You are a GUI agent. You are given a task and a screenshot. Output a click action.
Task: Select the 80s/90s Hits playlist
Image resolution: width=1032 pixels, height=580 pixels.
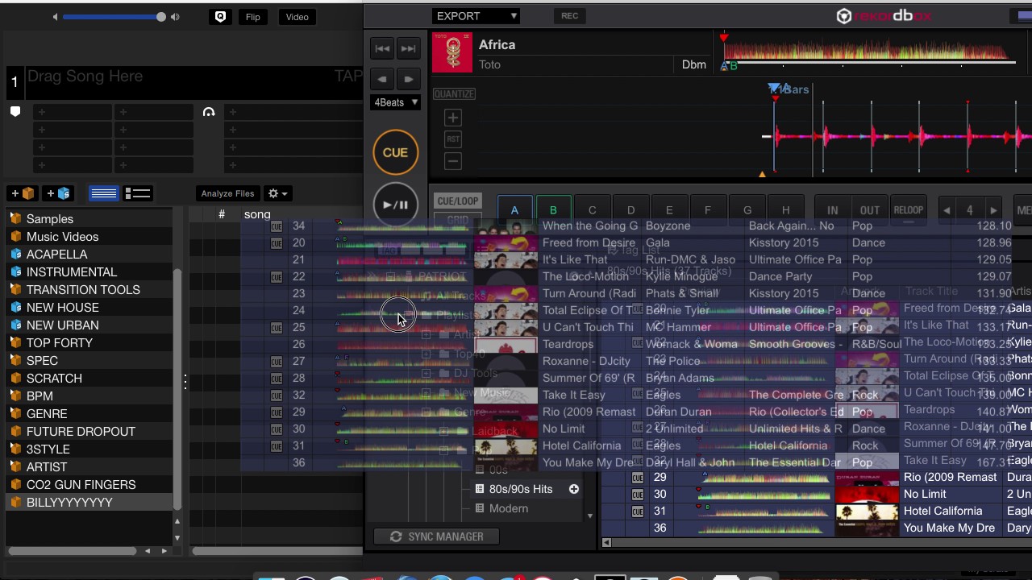pos(521,489)
